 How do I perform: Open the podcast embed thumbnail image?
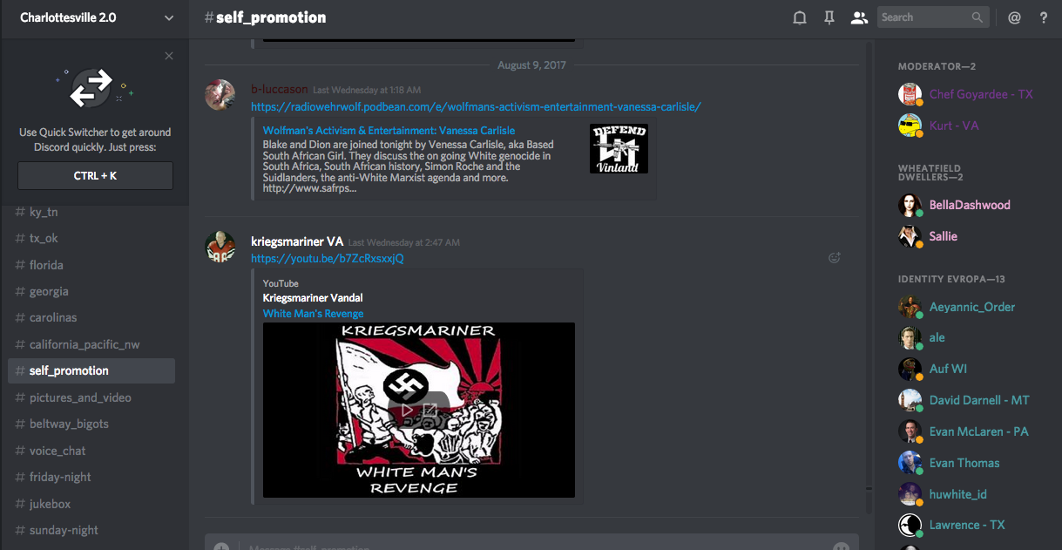pos(619,148)
